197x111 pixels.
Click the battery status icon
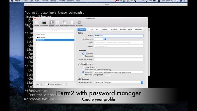[154, 1]
